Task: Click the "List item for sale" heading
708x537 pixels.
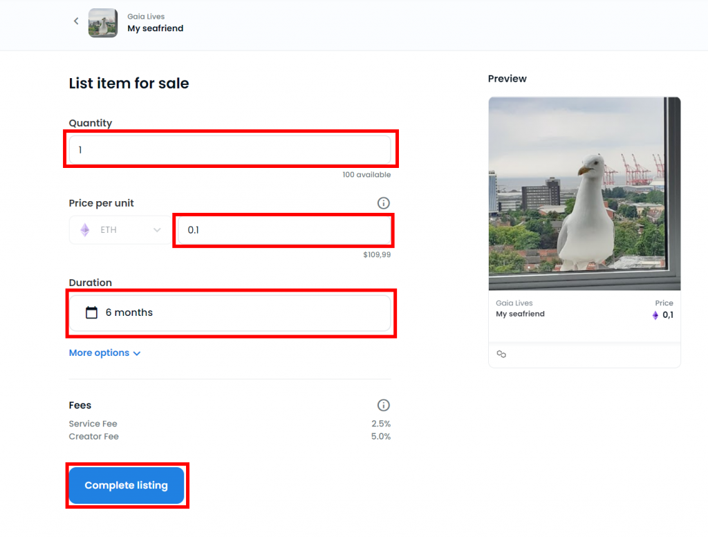Action: click(x=129, y=84)
